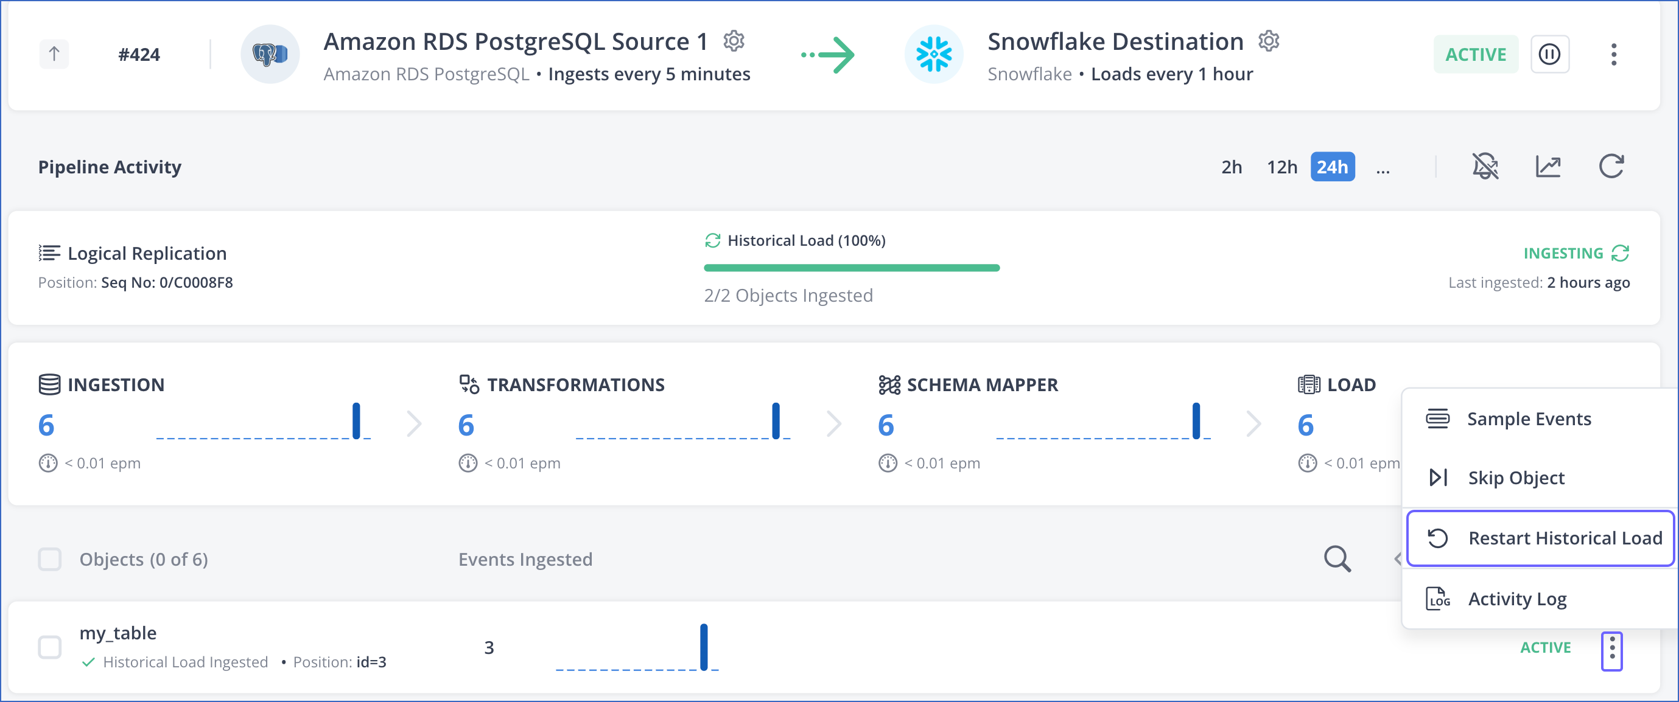Screen dimensions: 1679x702
Task: Click the TRANSFORMATIONS epm info icon
Action: tap(468, 463)
